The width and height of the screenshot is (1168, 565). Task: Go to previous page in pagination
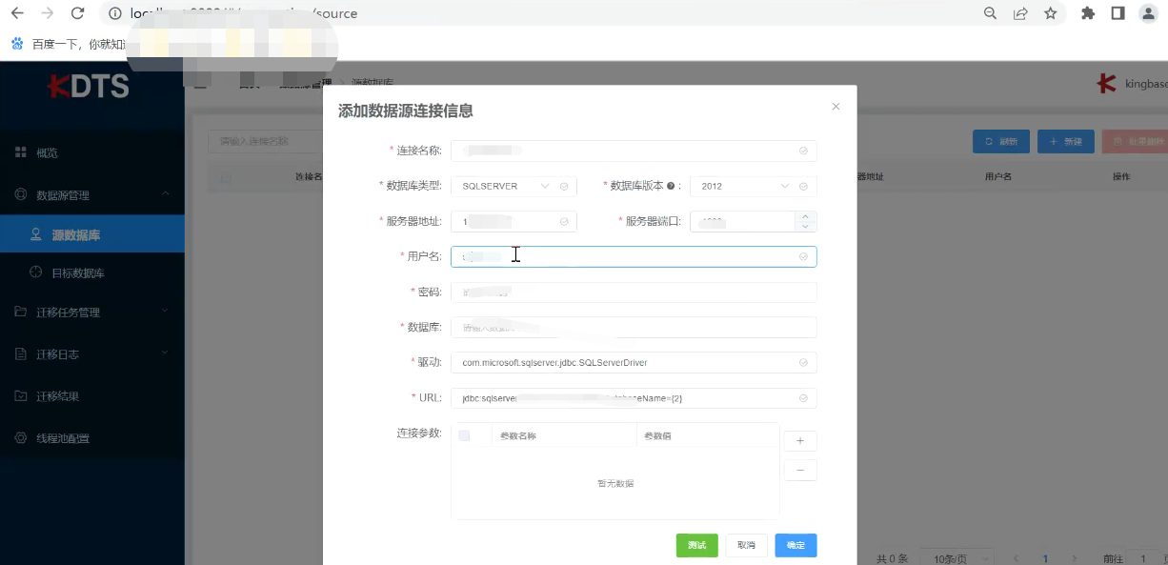click(1017, 558)
